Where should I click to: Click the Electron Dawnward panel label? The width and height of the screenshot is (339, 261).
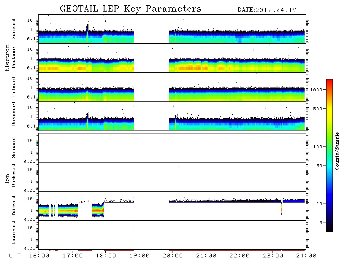pyautogui.click(x=14, y=114)
